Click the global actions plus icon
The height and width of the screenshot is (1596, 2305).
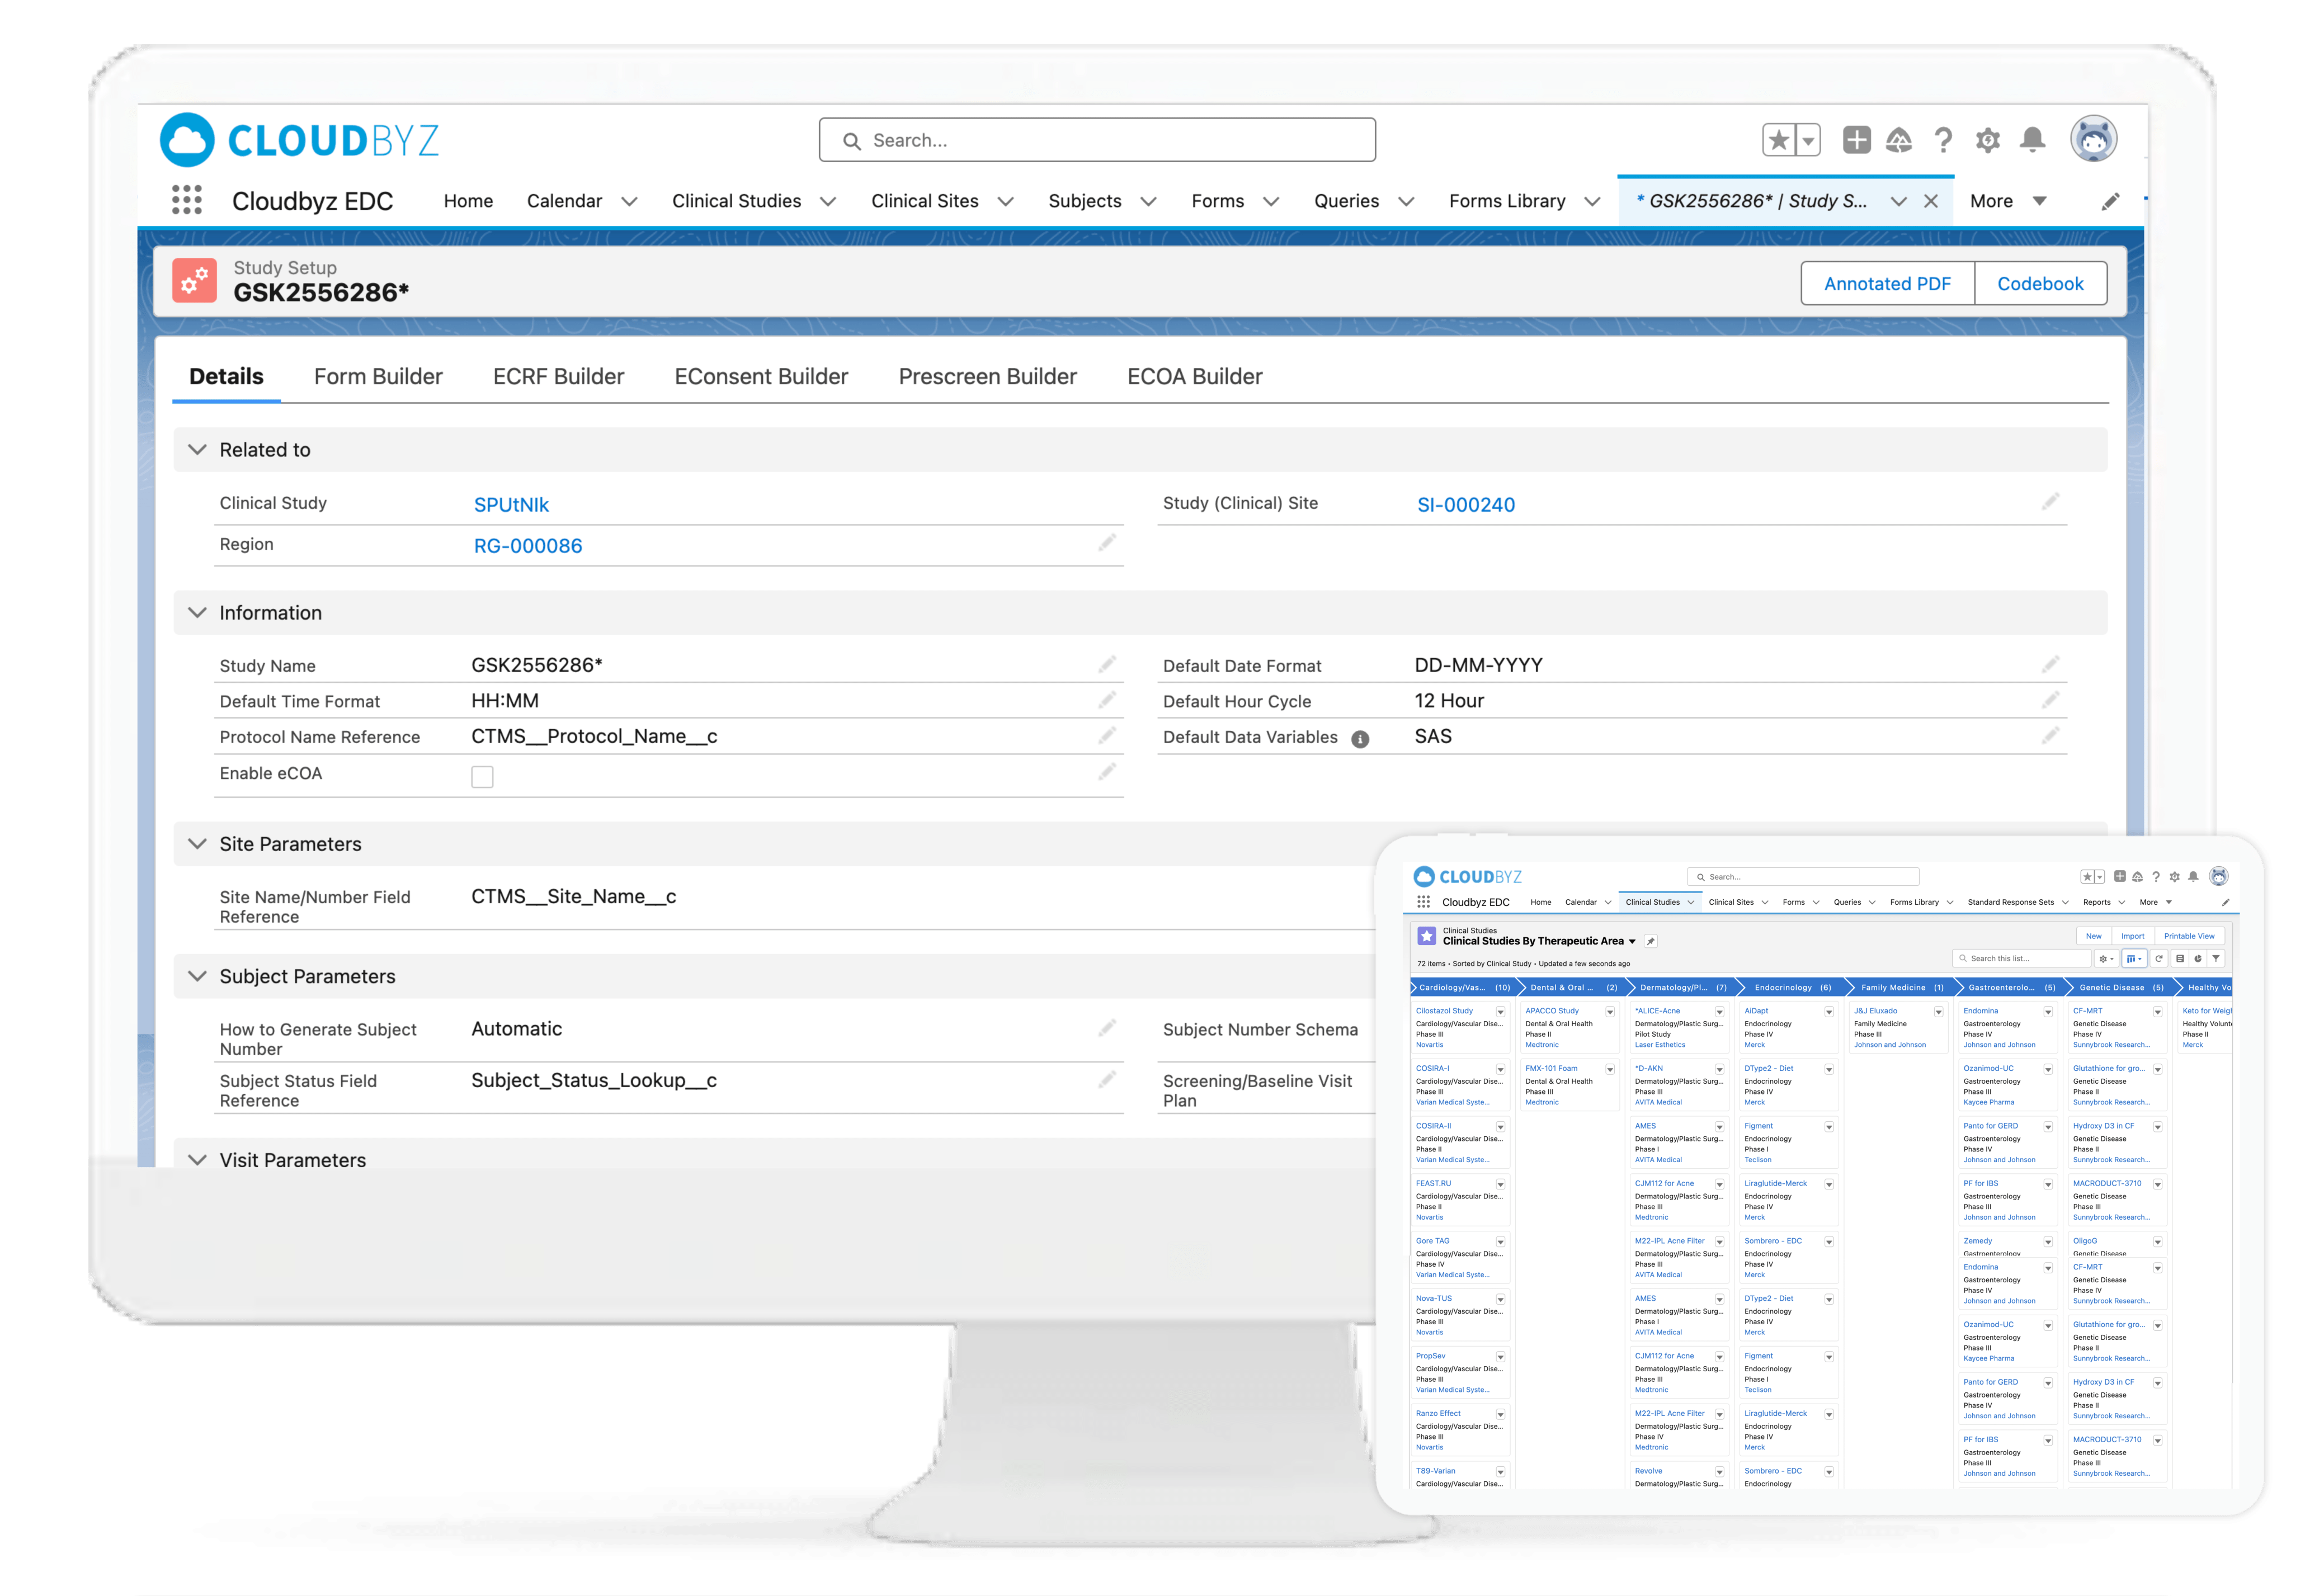(x=1856, y=140)
